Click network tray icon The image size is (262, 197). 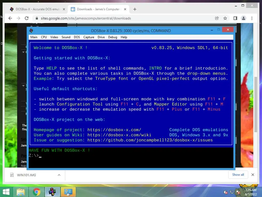232,192
